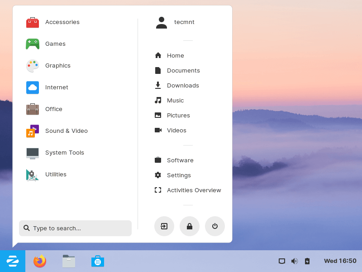Viewport: 362px width, 272px height.
Task: Select the System Tools category
Action: point(64,153)
